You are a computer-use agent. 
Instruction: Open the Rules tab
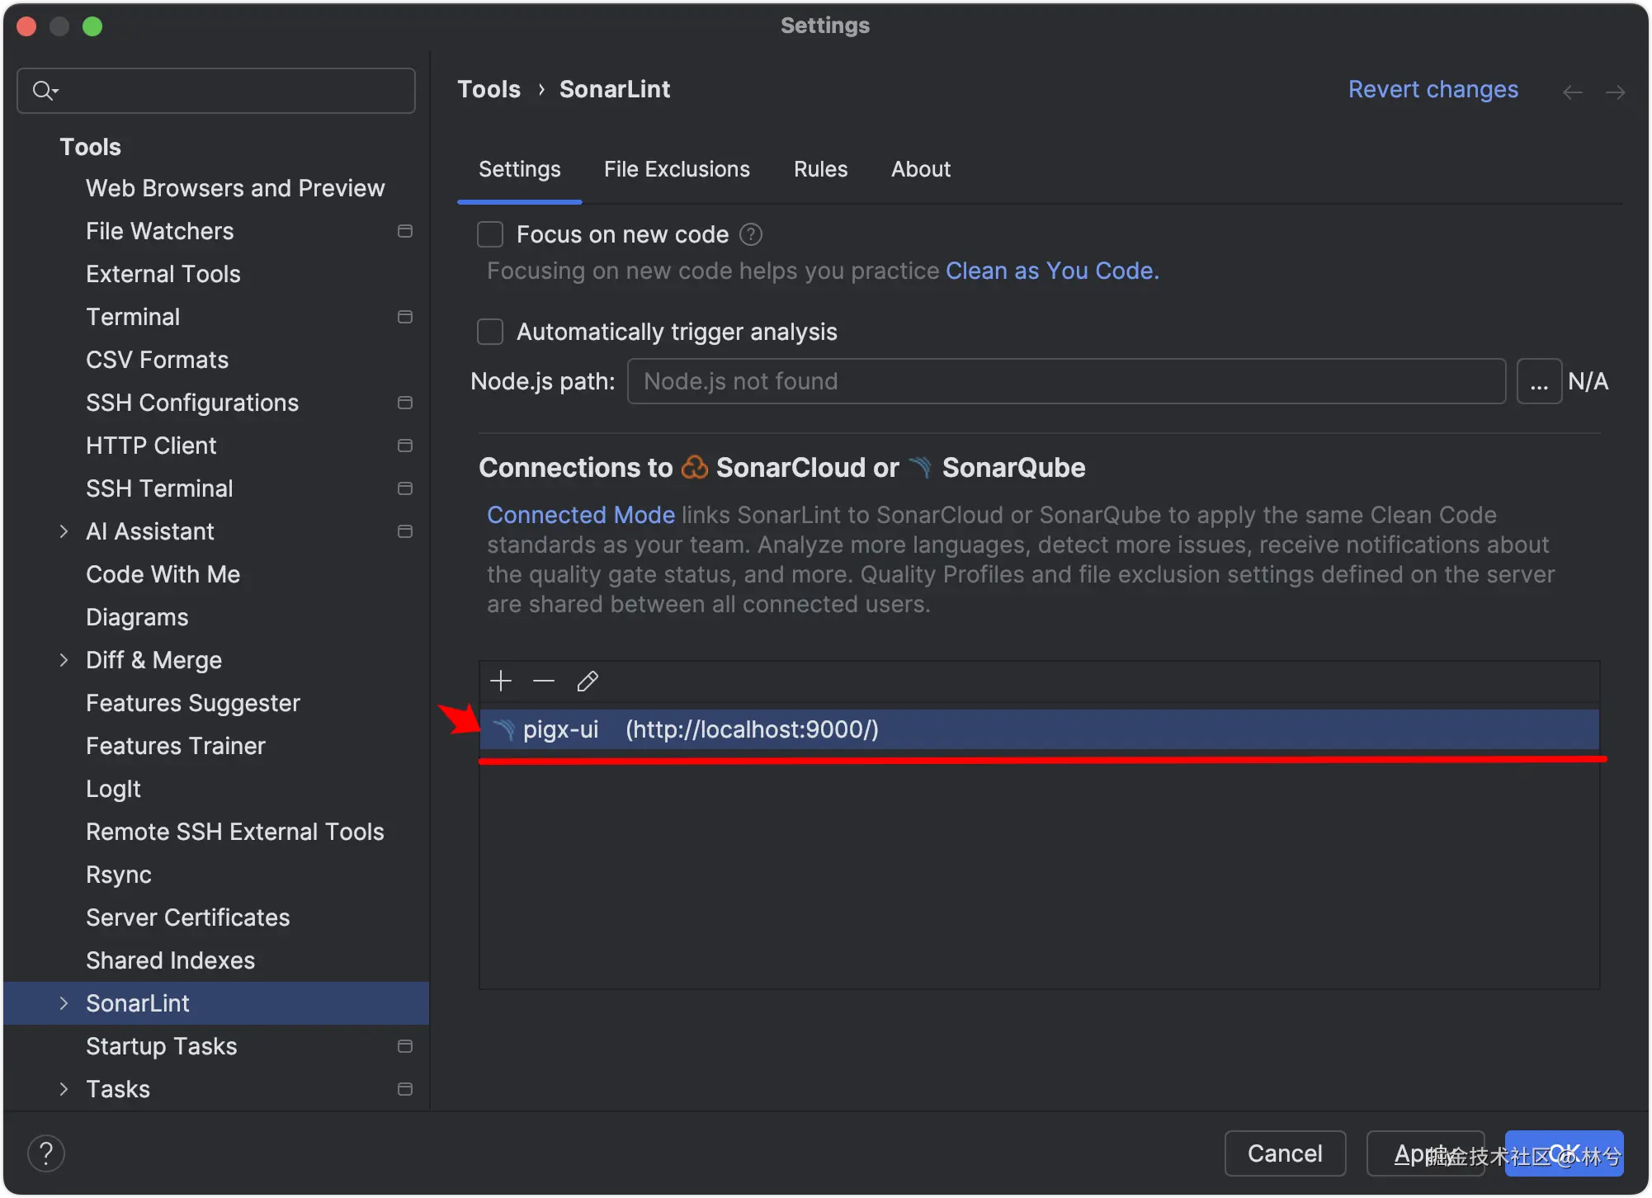point(820,170)
